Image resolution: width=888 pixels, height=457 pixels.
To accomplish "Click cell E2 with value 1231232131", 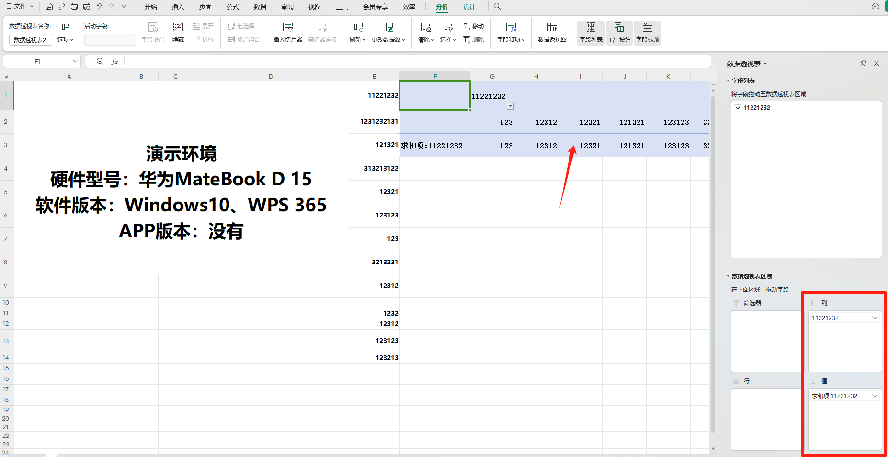I will coord(374,121).
